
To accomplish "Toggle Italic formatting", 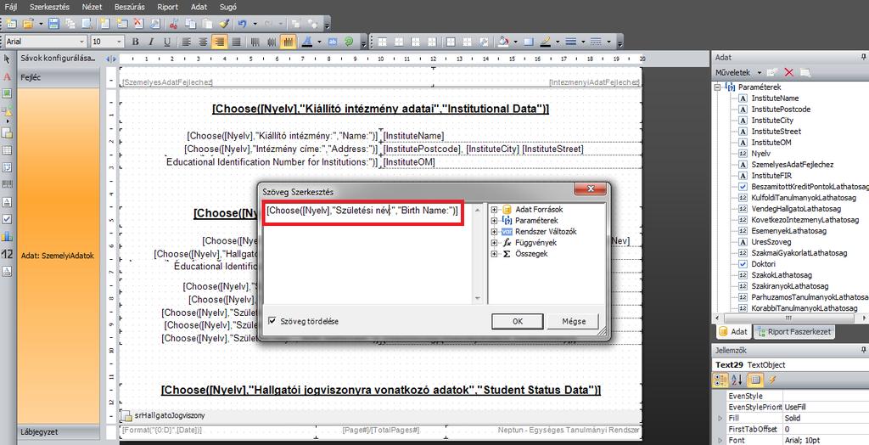I will 150,42.
